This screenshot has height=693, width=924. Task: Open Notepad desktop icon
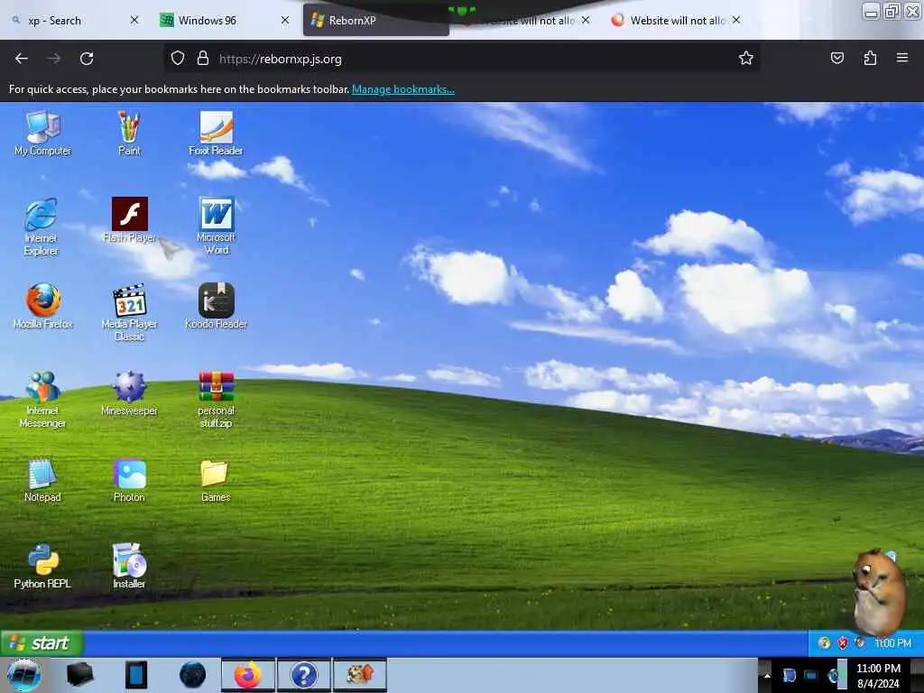pyautogui.click(x=42, y=480)
